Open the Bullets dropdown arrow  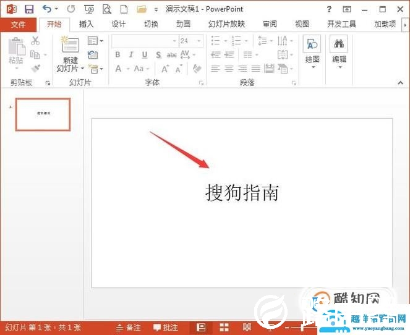[225, 41]
